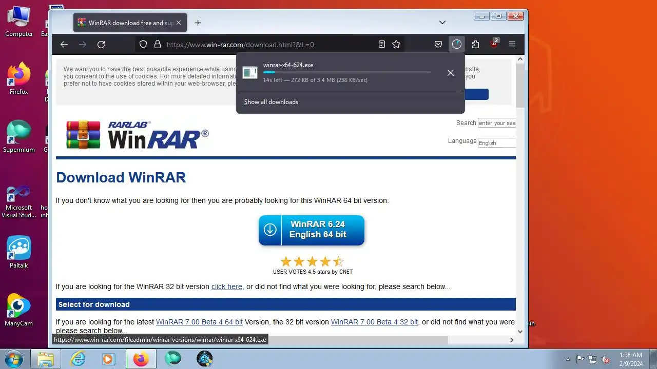Click the RARLAB WinRAR logo
Image resolution: width=657 pixels, height=369 pixels.
click(x=138, y=135)
